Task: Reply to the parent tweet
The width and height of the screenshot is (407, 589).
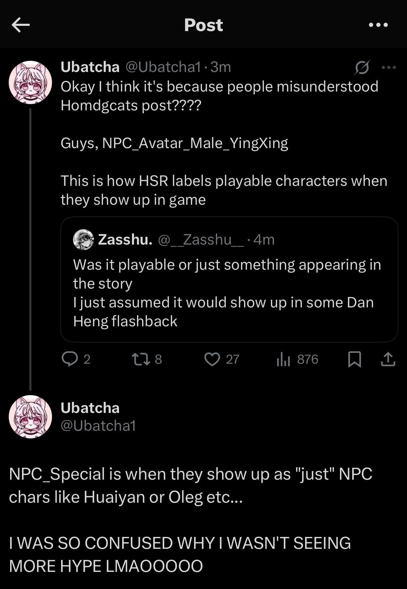Action: [70, 359]
